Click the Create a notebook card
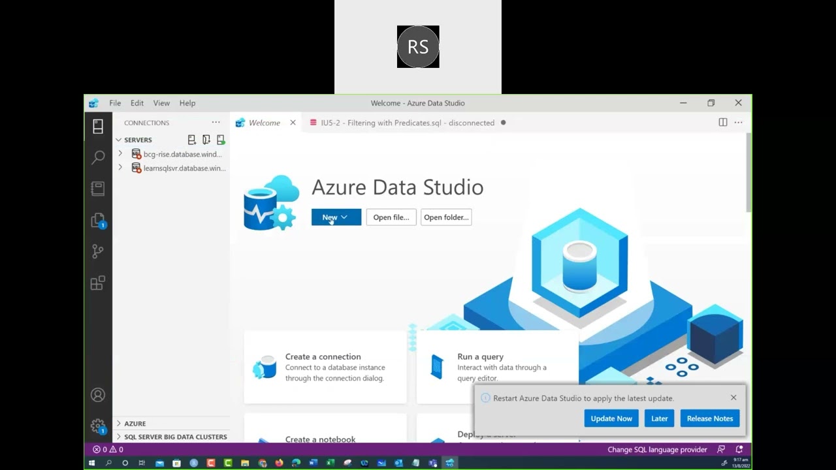Image resolution: width=836 pixels, height=470 pixels. (325, 428)
